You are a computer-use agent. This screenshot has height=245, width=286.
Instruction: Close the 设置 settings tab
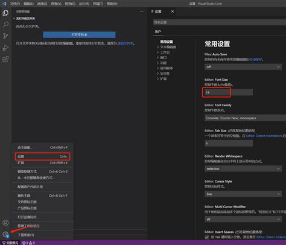tap(173, 11)
